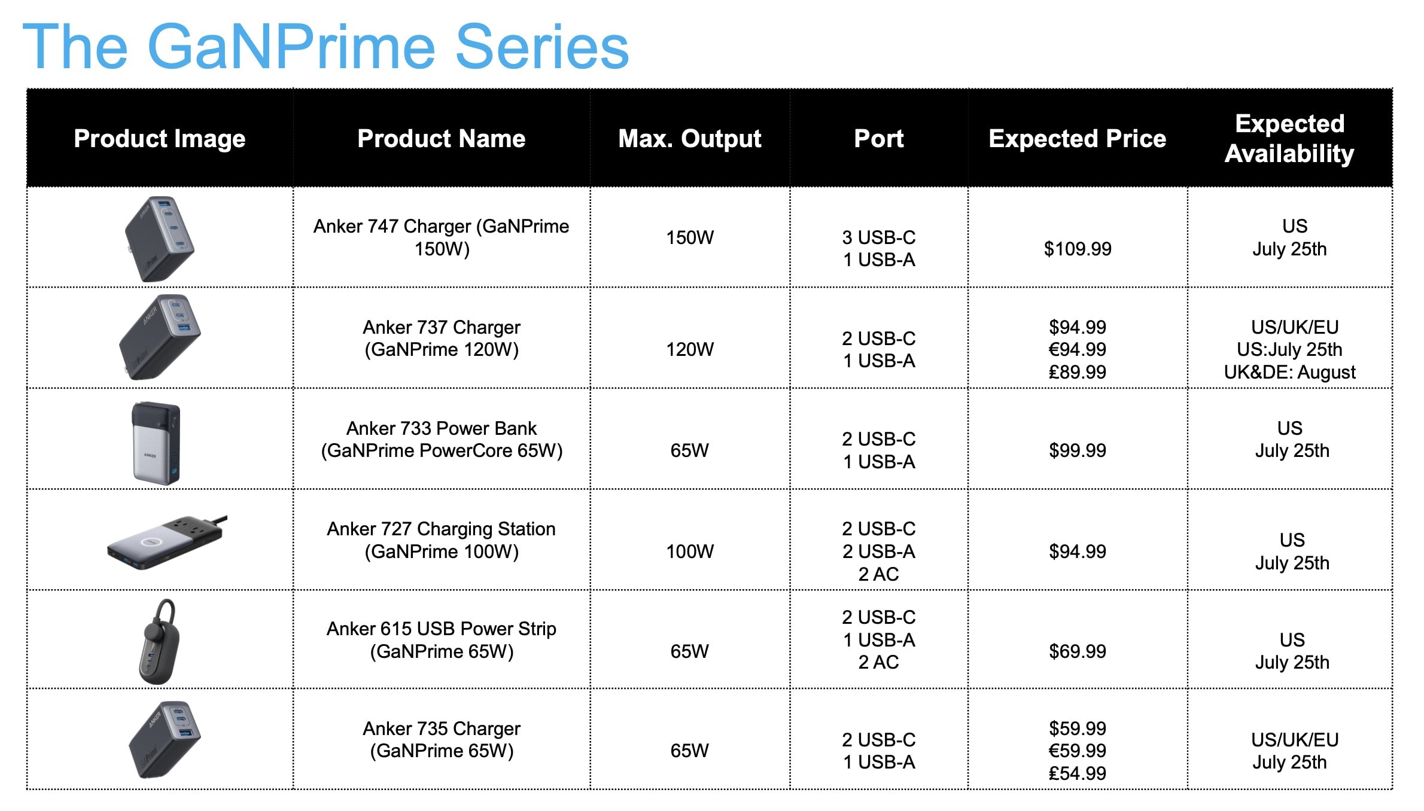1424x811 pixels.
Task: Select the Max. Output column header
Action: pyautogui.click(x=689, y=139)
